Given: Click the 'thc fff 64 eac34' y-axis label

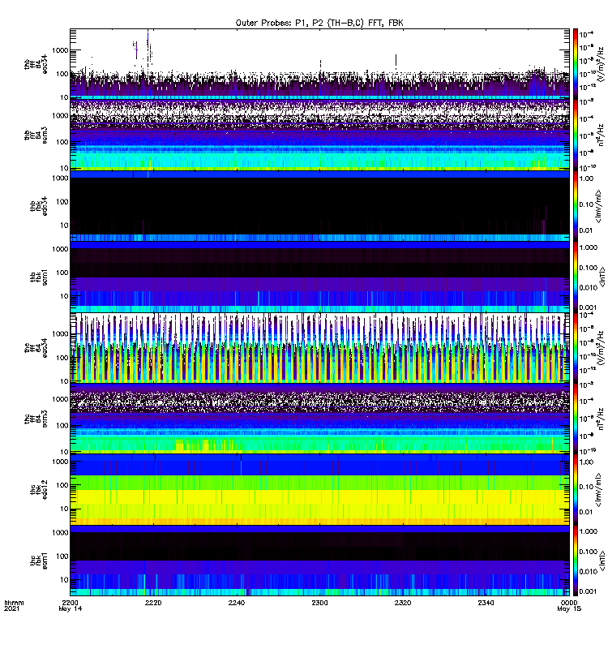Looking at the screenshot, I should pyautogui.click(x=36, y=348).
